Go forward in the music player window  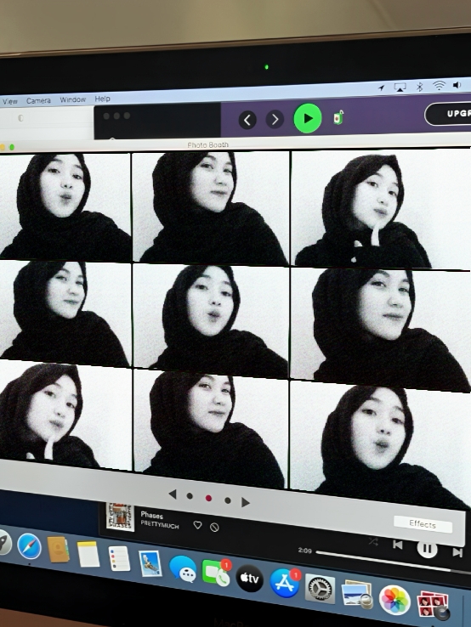(275, 119)
